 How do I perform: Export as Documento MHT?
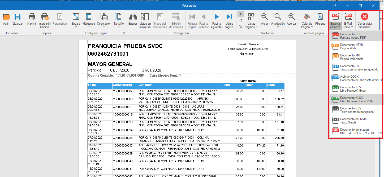356,57
